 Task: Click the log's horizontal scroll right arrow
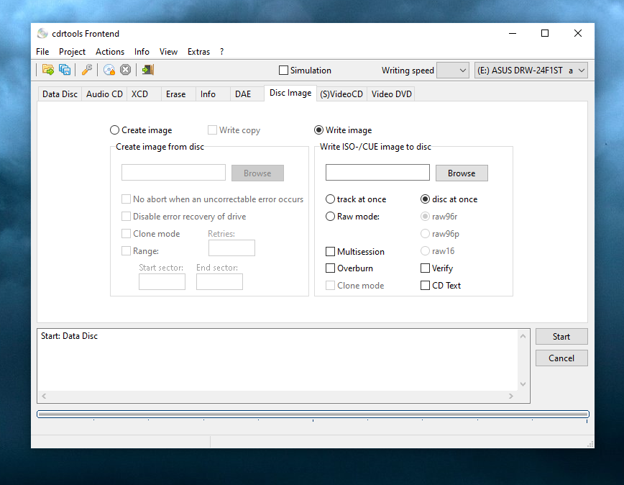click(511, 396)
